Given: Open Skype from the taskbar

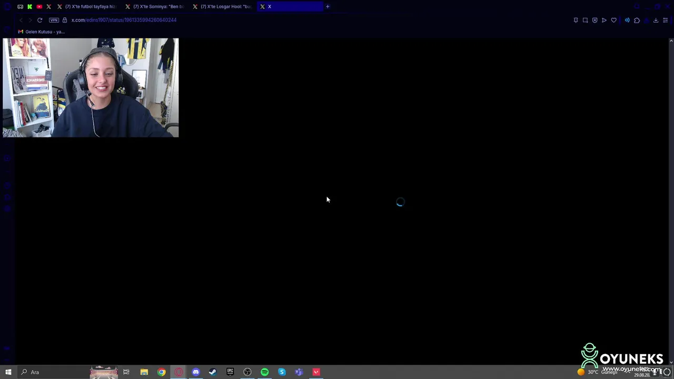Looking at the screenshot, I should (282, 372).
